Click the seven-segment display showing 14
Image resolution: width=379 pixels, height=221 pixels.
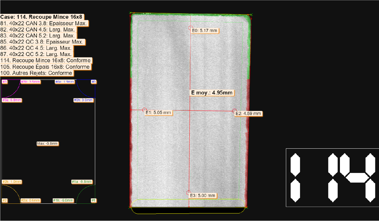332,178
